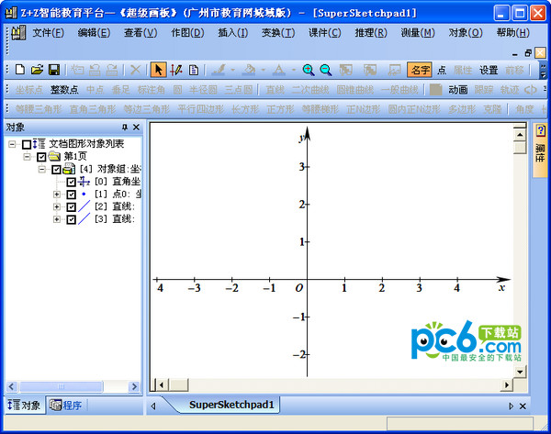Screen dimensions: 551x434
Task: Collapse the 第1页 tree node
Action: [27, 157]
